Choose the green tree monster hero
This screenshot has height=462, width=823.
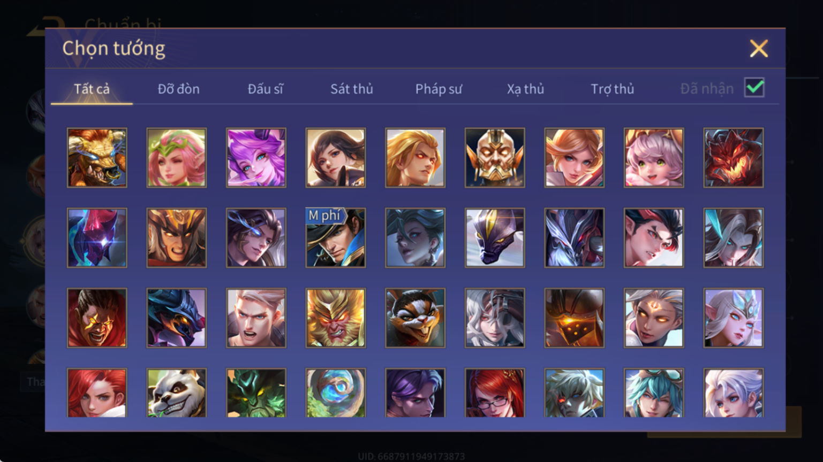[x=256, y=393]
